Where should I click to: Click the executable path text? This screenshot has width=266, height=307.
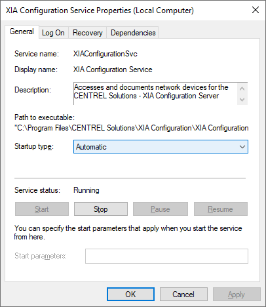tap(132, 128)
